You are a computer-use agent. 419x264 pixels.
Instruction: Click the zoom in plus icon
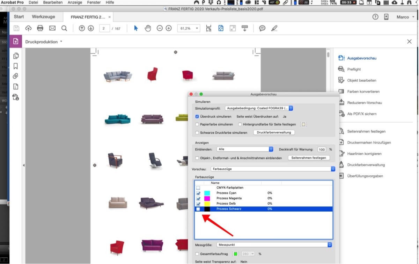pos(169,28)
